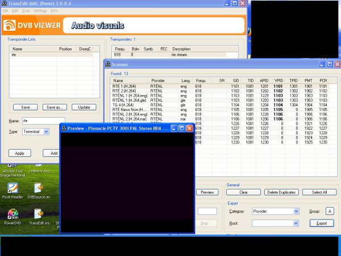Screen dimensions: 341x256
Task: Sort scanner list by VPID column
Action: click(278, 81)
